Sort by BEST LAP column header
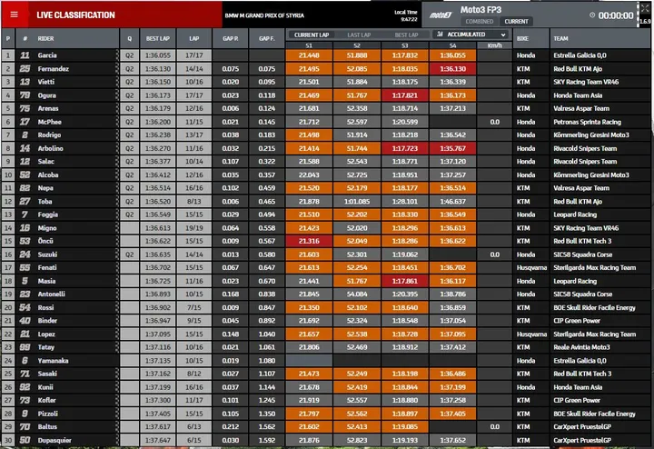The image size is (654, 449). 158,38
